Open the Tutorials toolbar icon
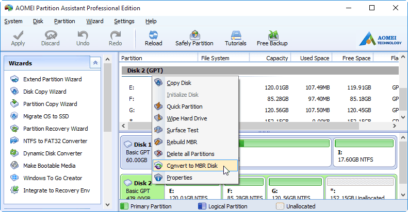Viewport: 408px width, 212px height. pyautogui.click(x=236, y=35)
